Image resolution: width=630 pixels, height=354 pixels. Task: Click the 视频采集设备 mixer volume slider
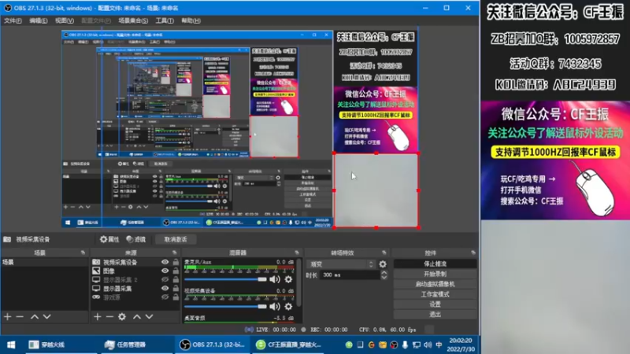tap(225, 307)
